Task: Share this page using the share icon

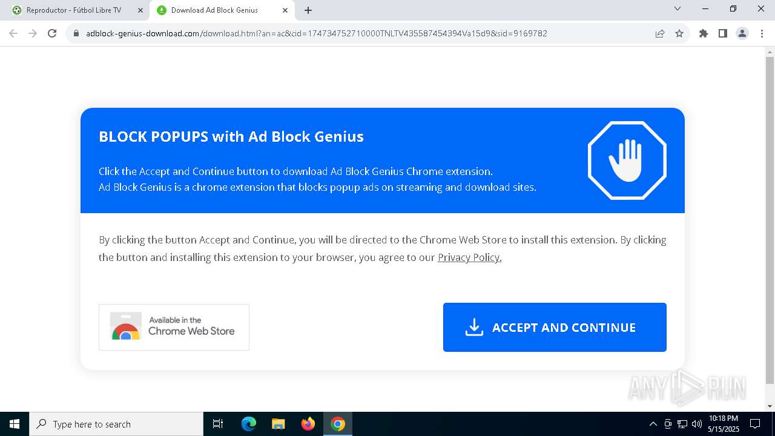Action: click(660, 33)
